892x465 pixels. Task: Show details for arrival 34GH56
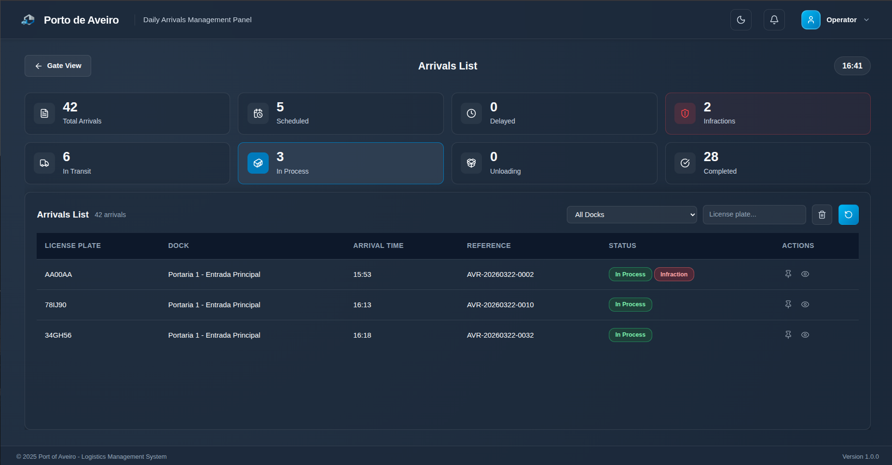805,335
